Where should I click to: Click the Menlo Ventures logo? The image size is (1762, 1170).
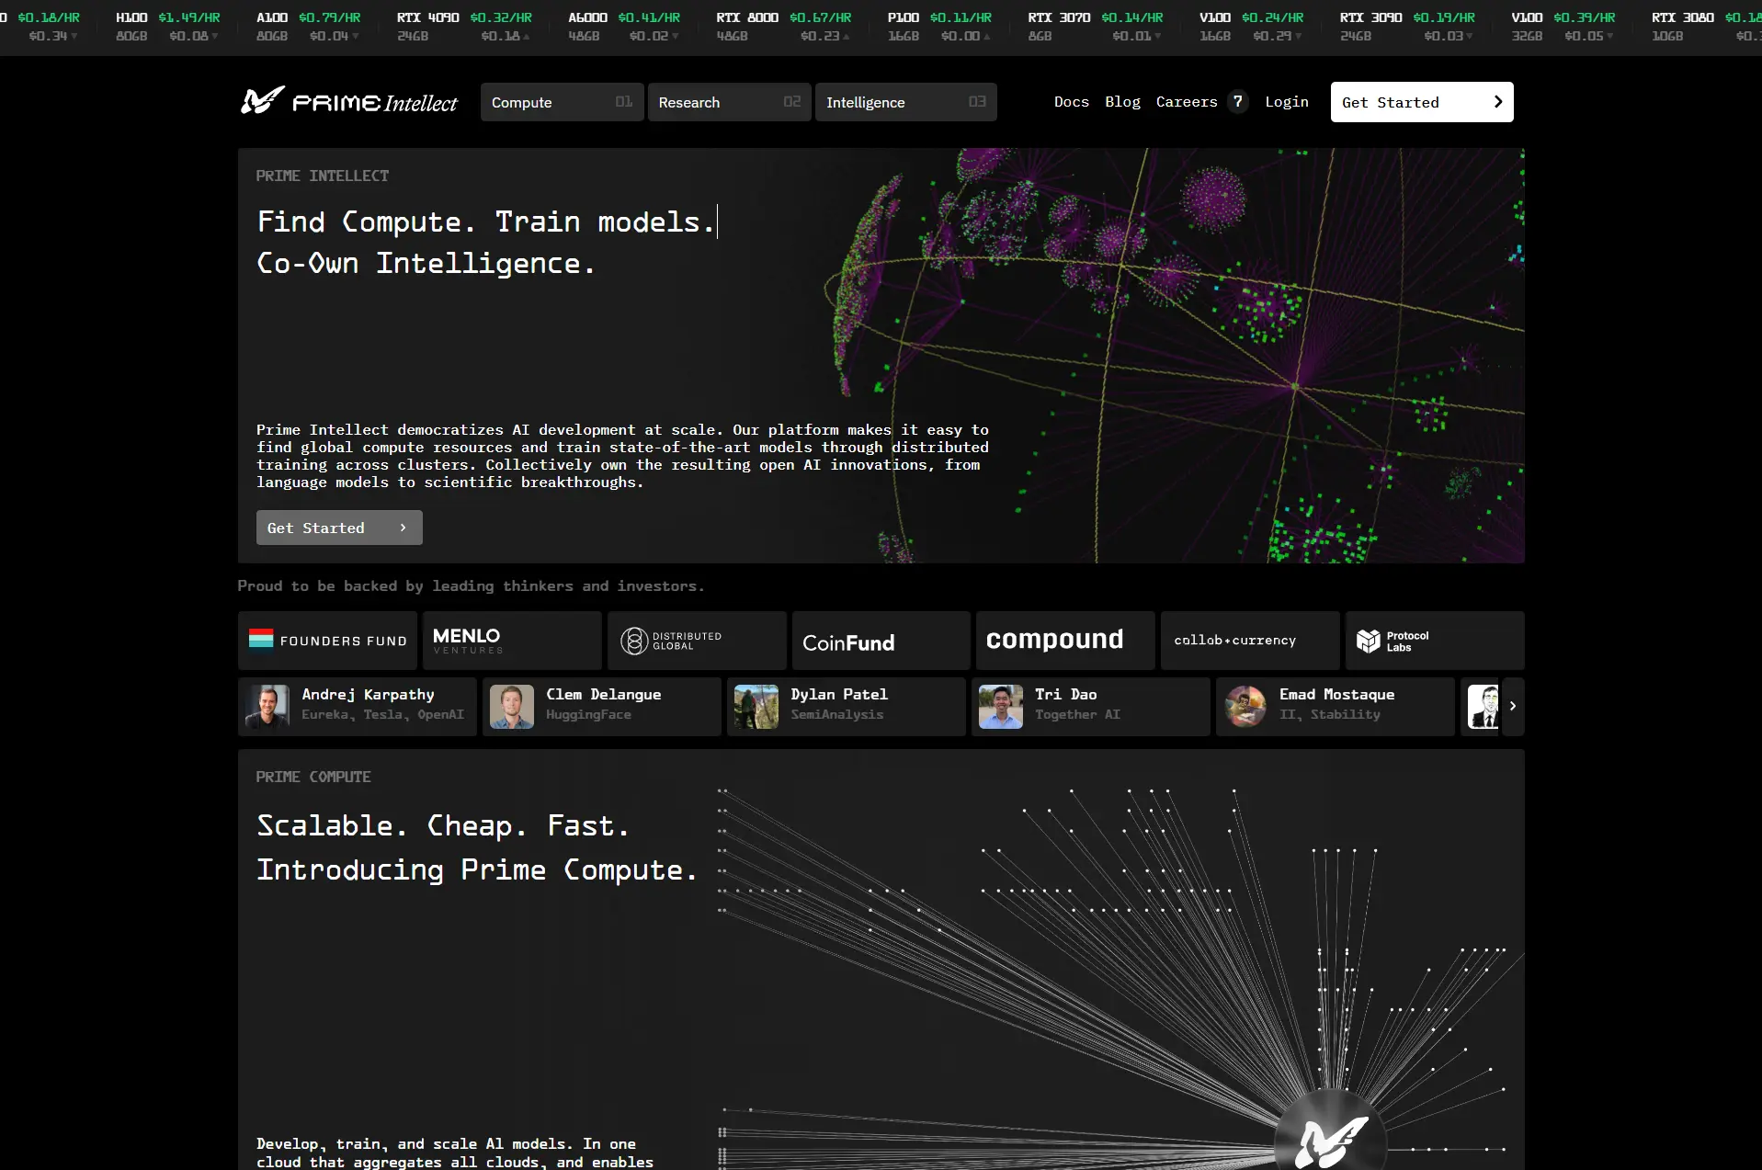(x=512, y=641)
